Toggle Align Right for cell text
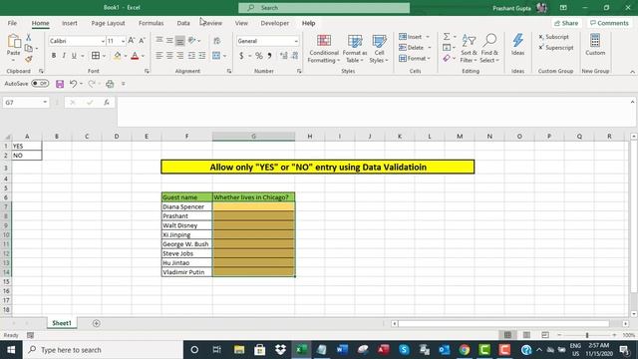The width and height of the screenshot is (638, 359). point(179,56)
